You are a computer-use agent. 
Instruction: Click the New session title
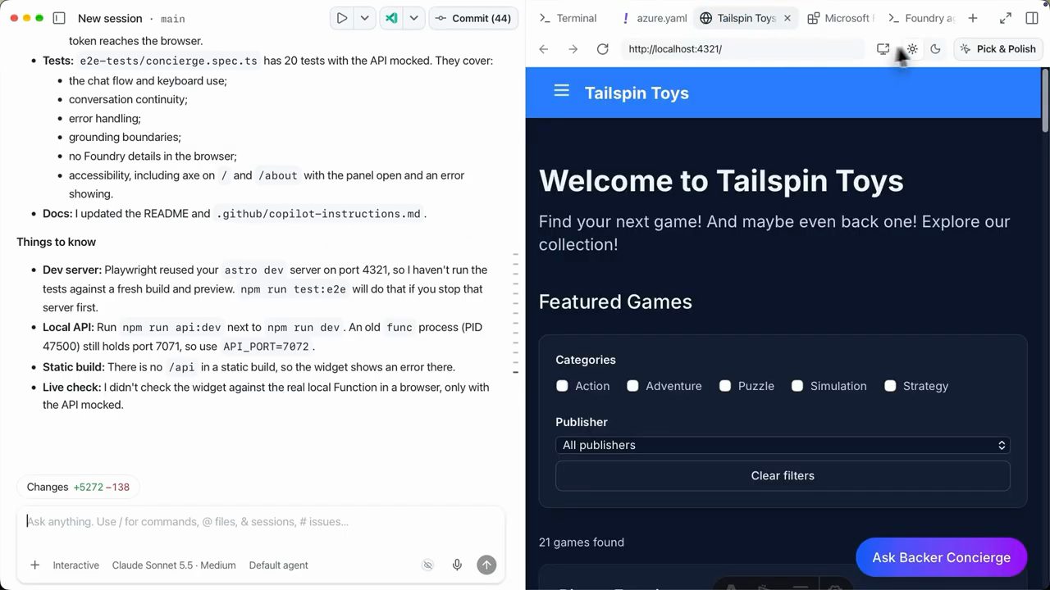click(110, 18)
